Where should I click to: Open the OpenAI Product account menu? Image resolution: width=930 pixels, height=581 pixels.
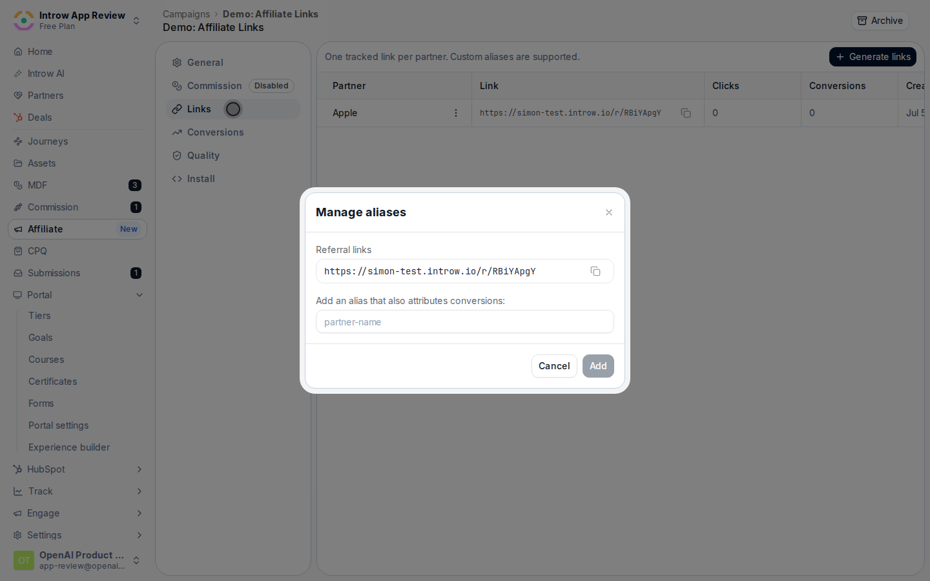[x=77, y=560]
